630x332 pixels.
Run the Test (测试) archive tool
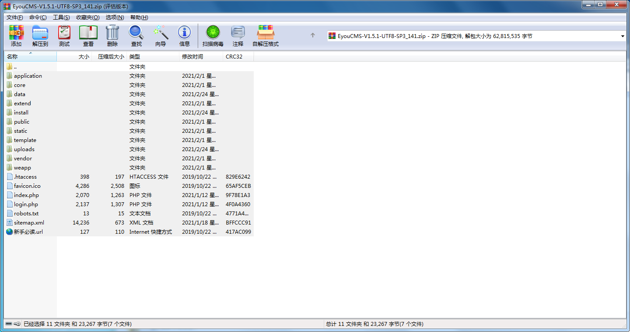[64, 36]
